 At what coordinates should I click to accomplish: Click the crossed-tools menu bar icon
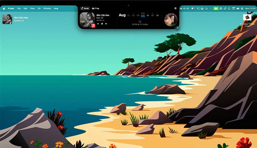[225, 9]
